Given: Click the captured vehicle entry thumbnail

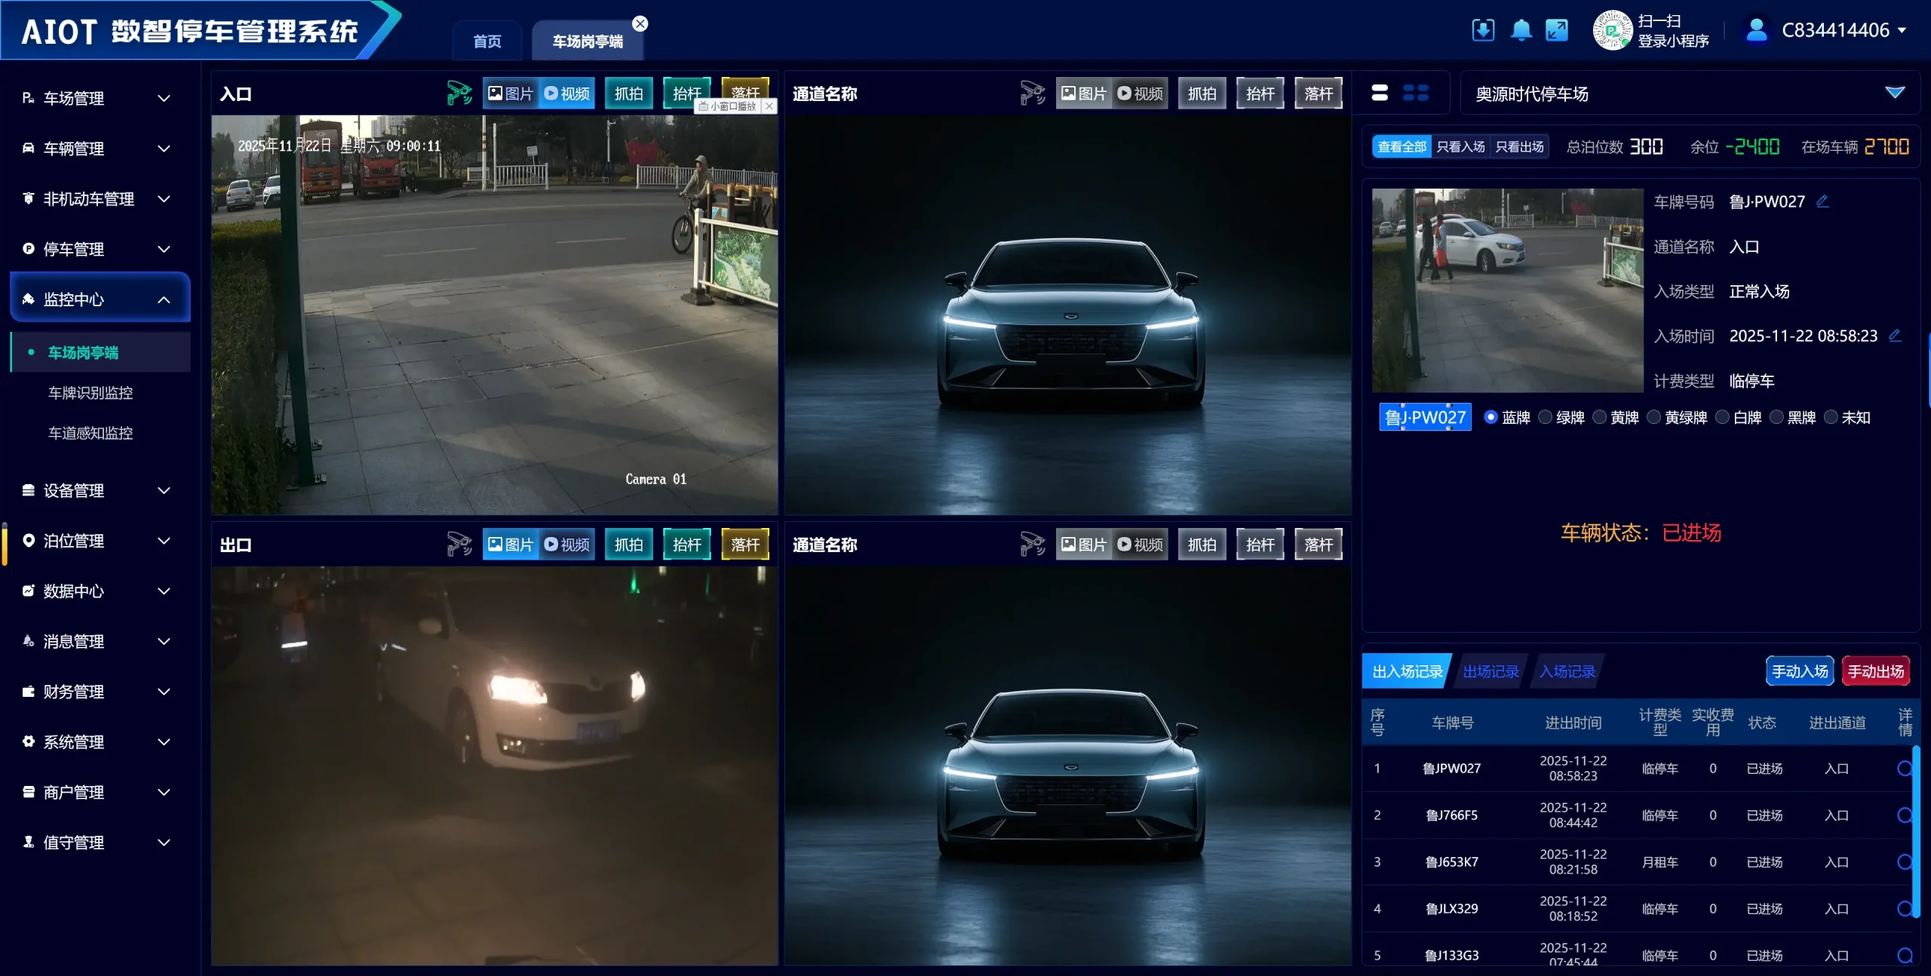Looking at the screenshot, I should pyautogui.click(x=1506, y=290).
